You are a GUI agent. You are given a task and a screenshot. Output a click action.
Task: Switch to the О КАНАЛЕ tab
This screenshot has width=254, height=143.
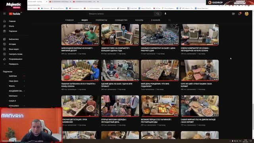click(156, 20)
